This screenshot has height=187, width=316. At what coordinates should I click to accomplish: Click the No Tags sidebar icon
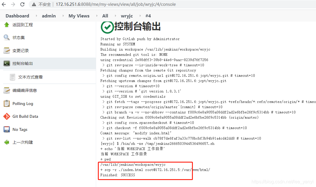(7, 129)
